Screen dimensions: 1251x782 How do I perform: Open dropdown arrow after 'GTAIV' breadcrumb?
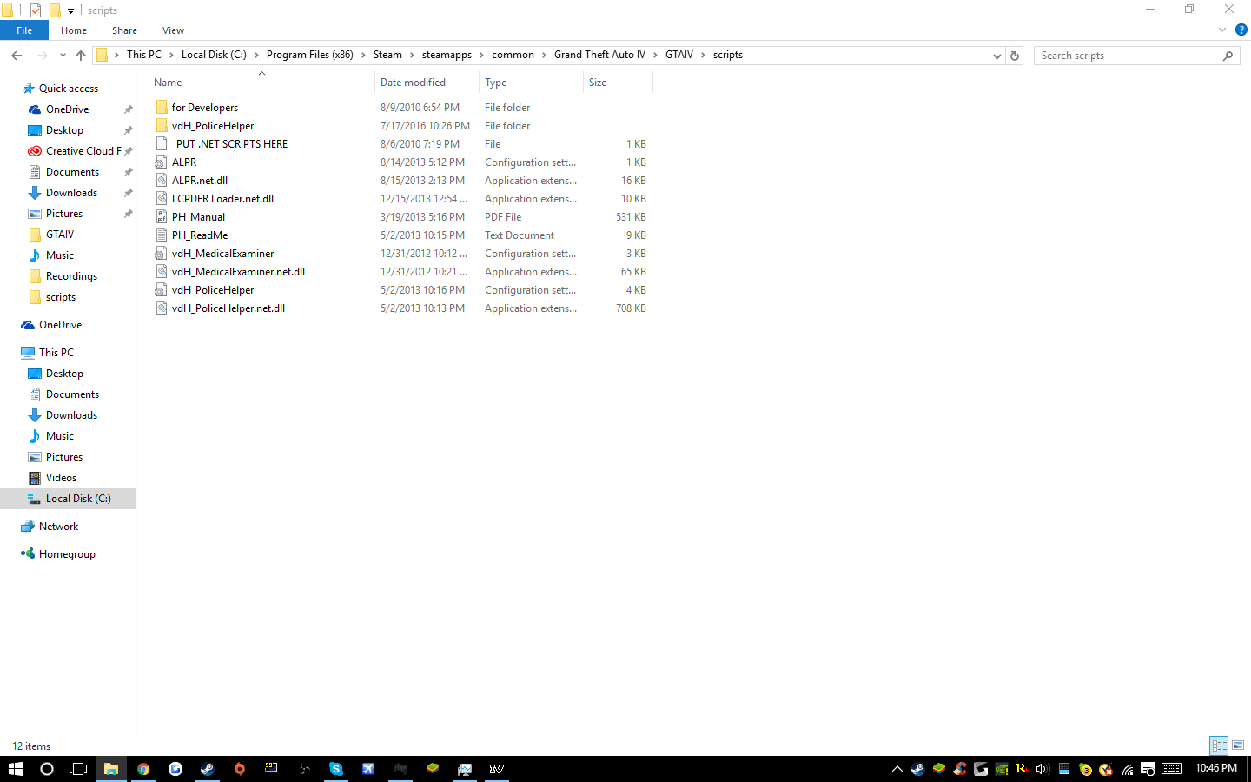[704, 55]
